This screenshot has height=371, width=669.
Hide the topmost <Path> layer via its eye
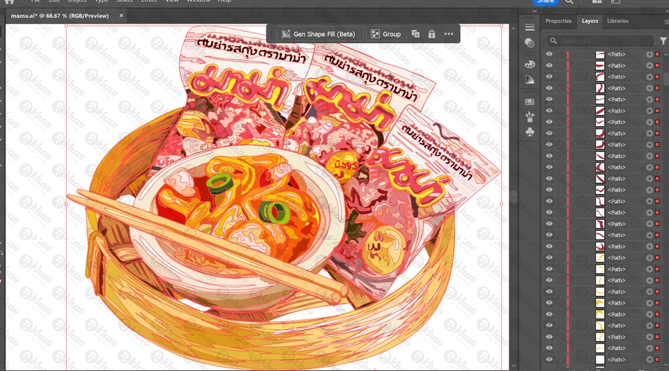click(549, 54)
